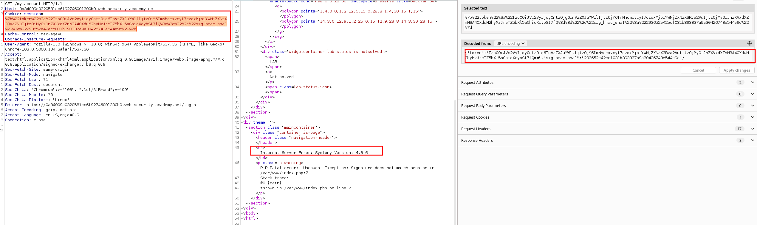
Task: Click the highlighted session cookie value
Action: pyautogui.click(x=116, y=24)
